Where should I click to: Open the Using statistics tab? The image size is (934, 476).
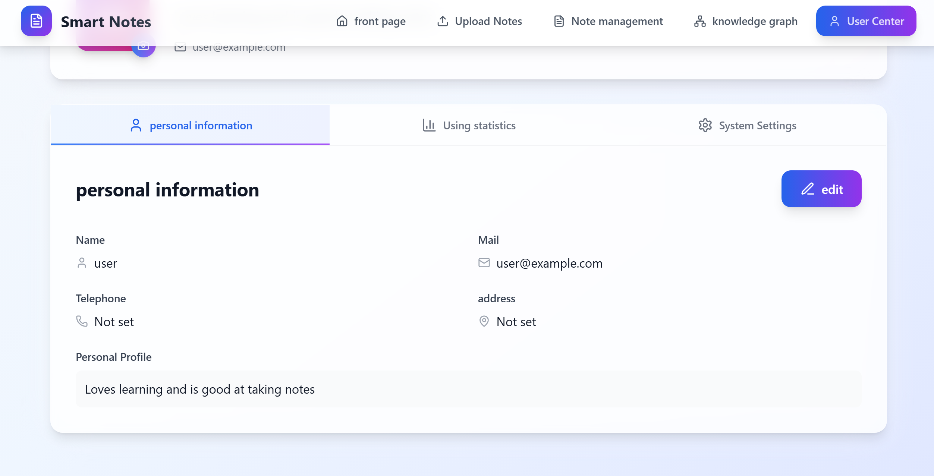click(469, 125)
